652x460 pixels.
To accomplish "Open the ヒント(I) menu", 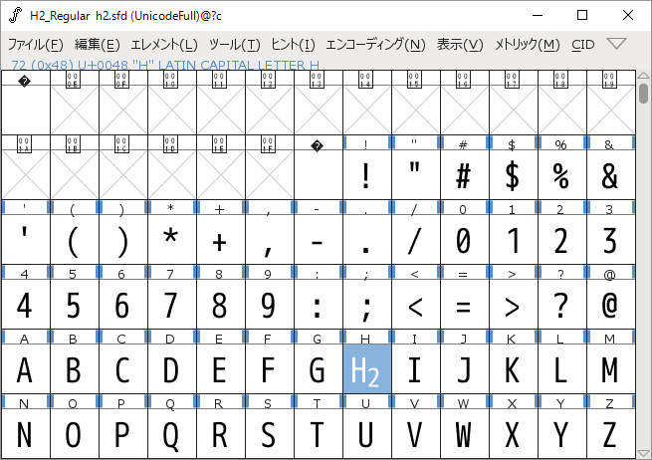I will [x=293, y=45].
